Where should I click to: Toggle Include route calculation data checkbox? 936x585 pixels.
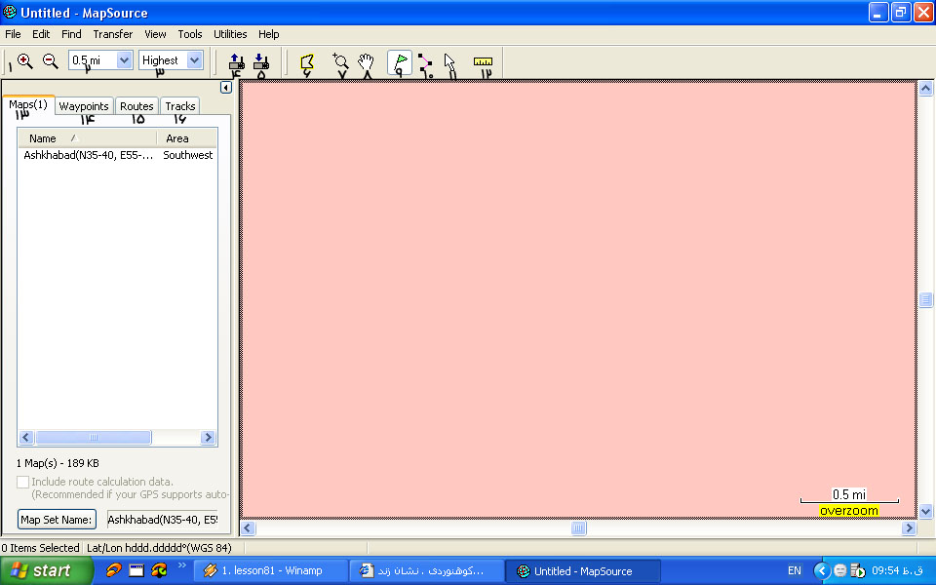[x=23, y=482]
